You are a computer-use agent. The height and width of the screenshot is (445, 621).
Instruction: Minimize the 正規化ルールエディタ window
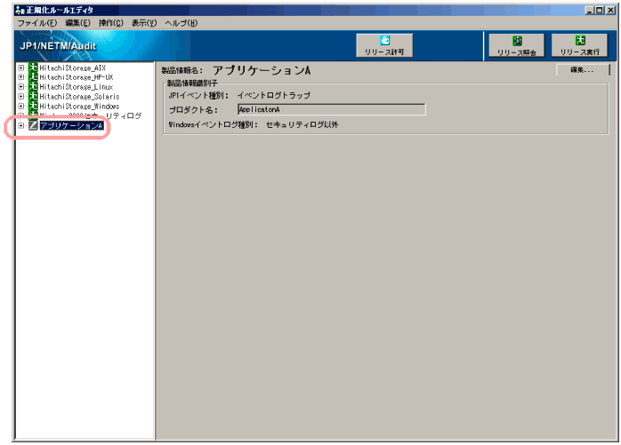[590, 11]
